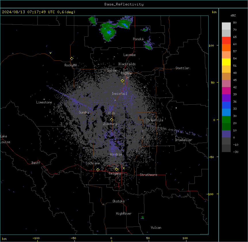Screen dimensions: 248x242
Task: Click yellow station marker near RockyMH
Action: click(72, 58)
